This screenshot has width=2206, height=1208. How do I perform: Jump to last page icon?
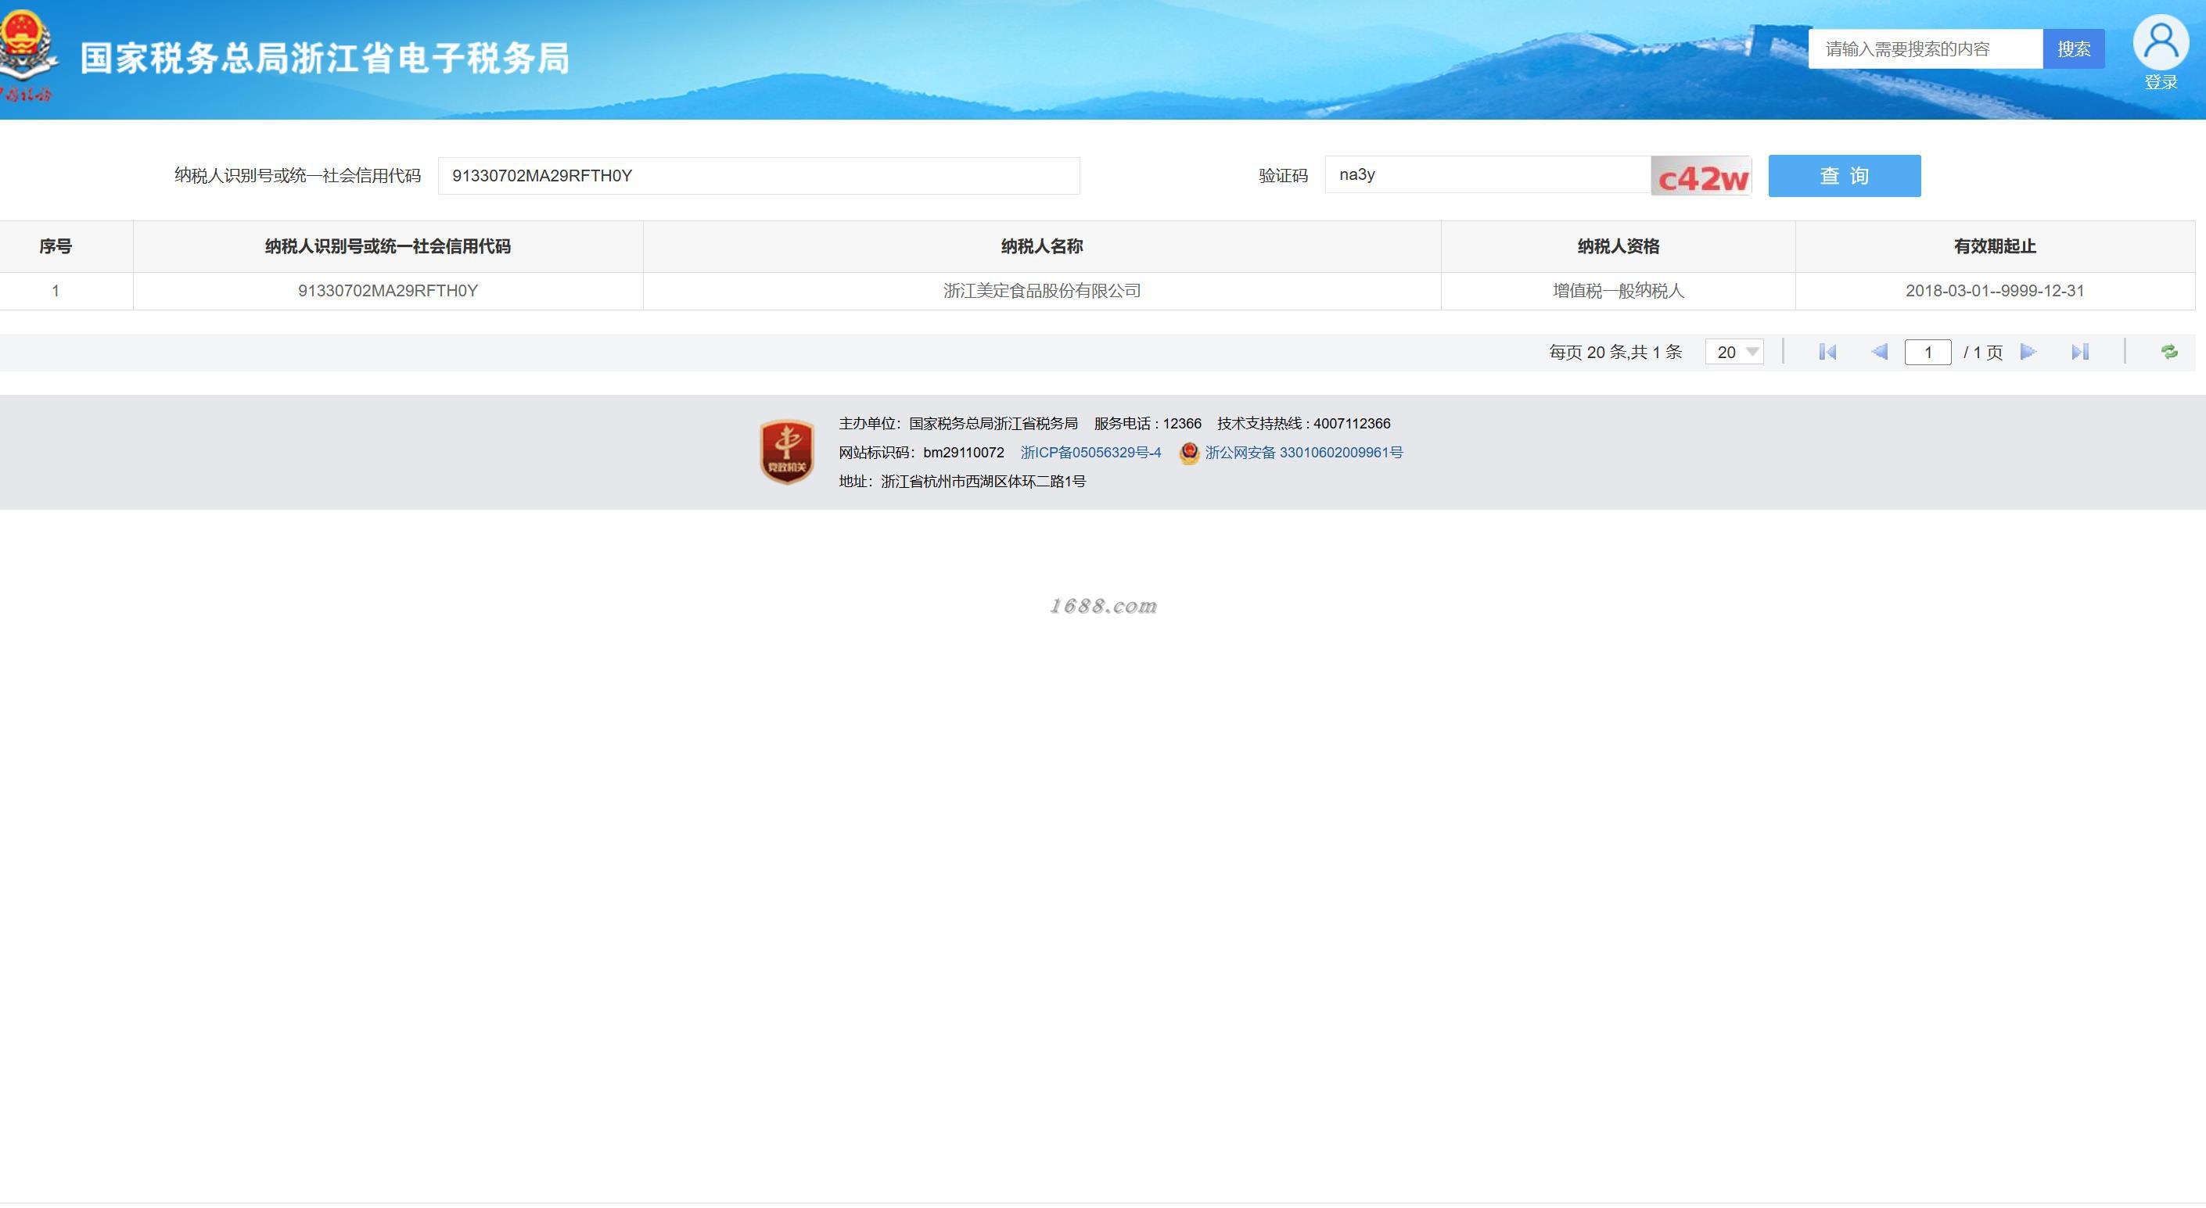[2080, 352]
